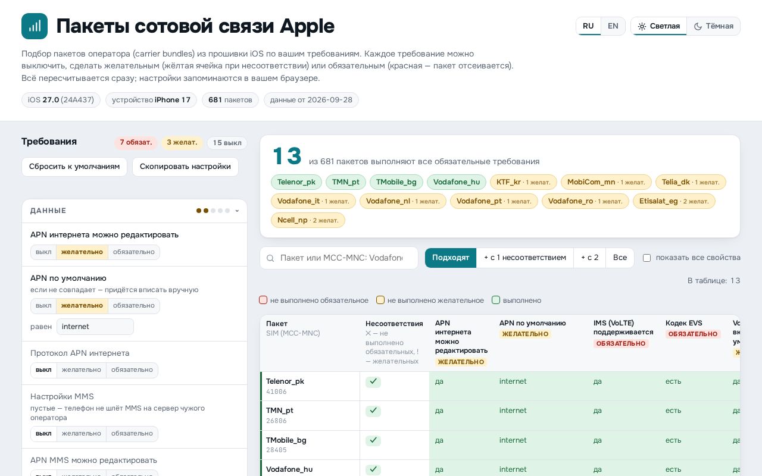Set Протокол APN интернета to выкл
Image resolution: width=762 pixels, height=476 pixels.
point(43,370)
